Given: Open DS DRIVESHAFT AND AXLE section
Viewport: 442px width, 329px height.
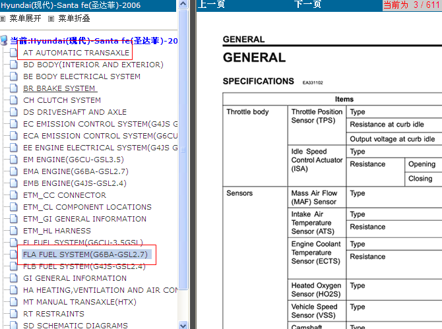Looking at the screenshot, I should (75, 112).
